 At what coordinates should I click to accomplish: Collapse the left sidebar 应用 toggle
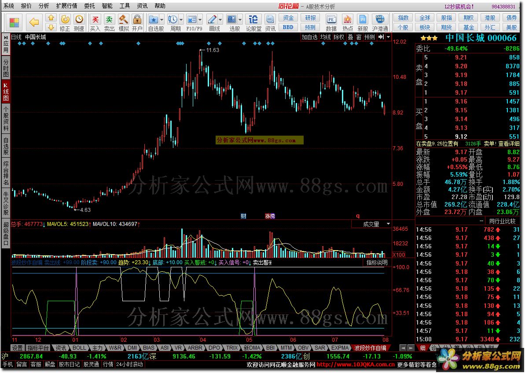point(6,45)
